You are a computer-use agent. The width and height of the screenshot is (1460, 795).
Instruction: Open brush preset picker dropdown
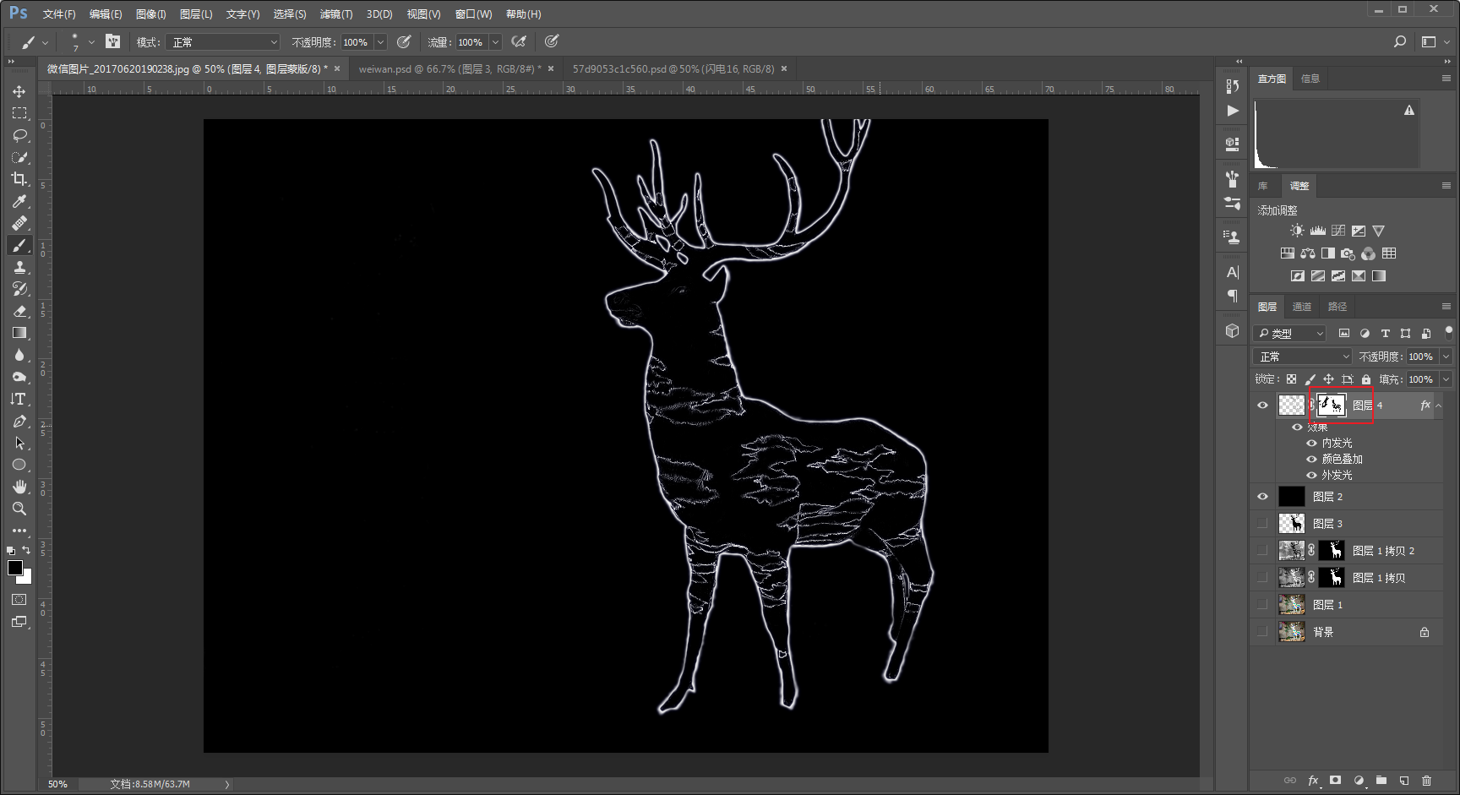pyautogui.click(x=91, y=42)
